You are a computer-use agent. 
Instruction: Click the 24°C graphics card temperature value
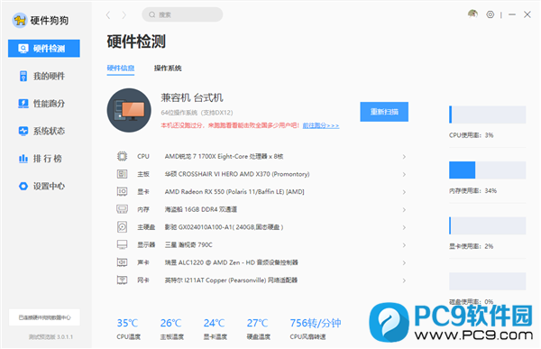tap(214, 323)
